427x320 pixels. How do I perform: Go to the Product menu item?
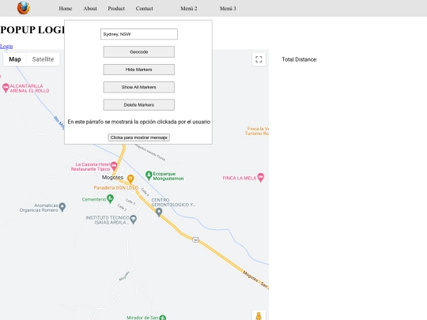tap(116, 9)
